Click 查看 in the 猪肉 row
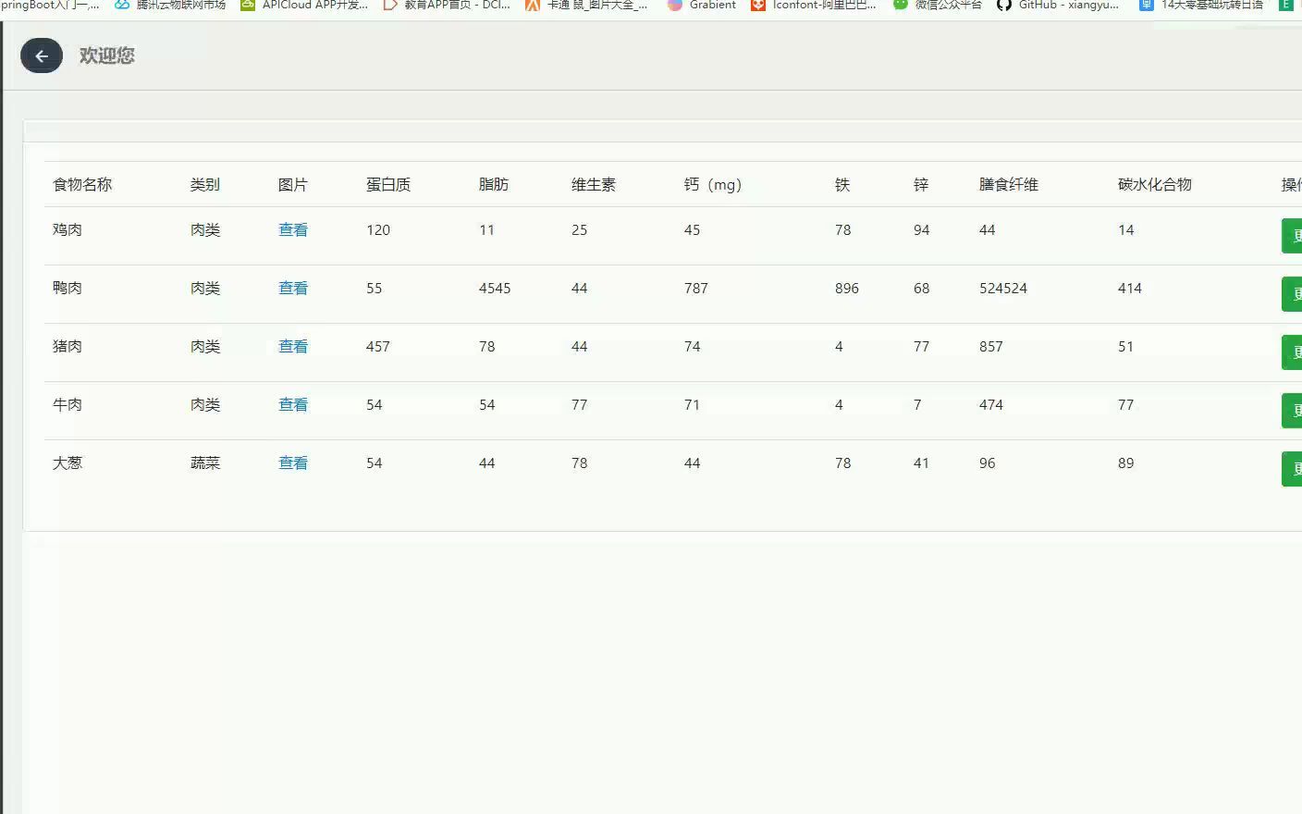Viewport: 1302px width, 814px height. point(293,346)
